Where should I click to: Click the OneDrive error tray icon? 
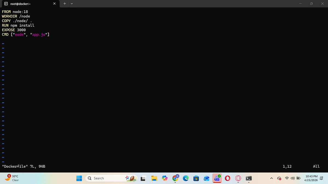[x=279, y=178]
